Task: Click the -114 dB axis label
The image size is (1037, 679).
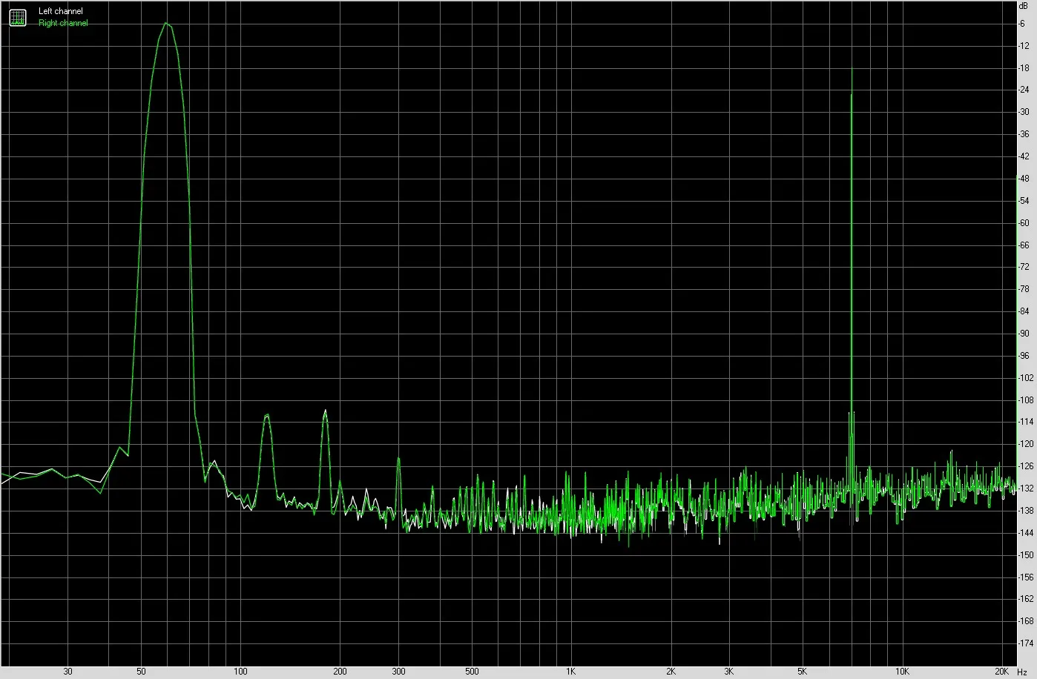Action: [x=1026, y=423]
